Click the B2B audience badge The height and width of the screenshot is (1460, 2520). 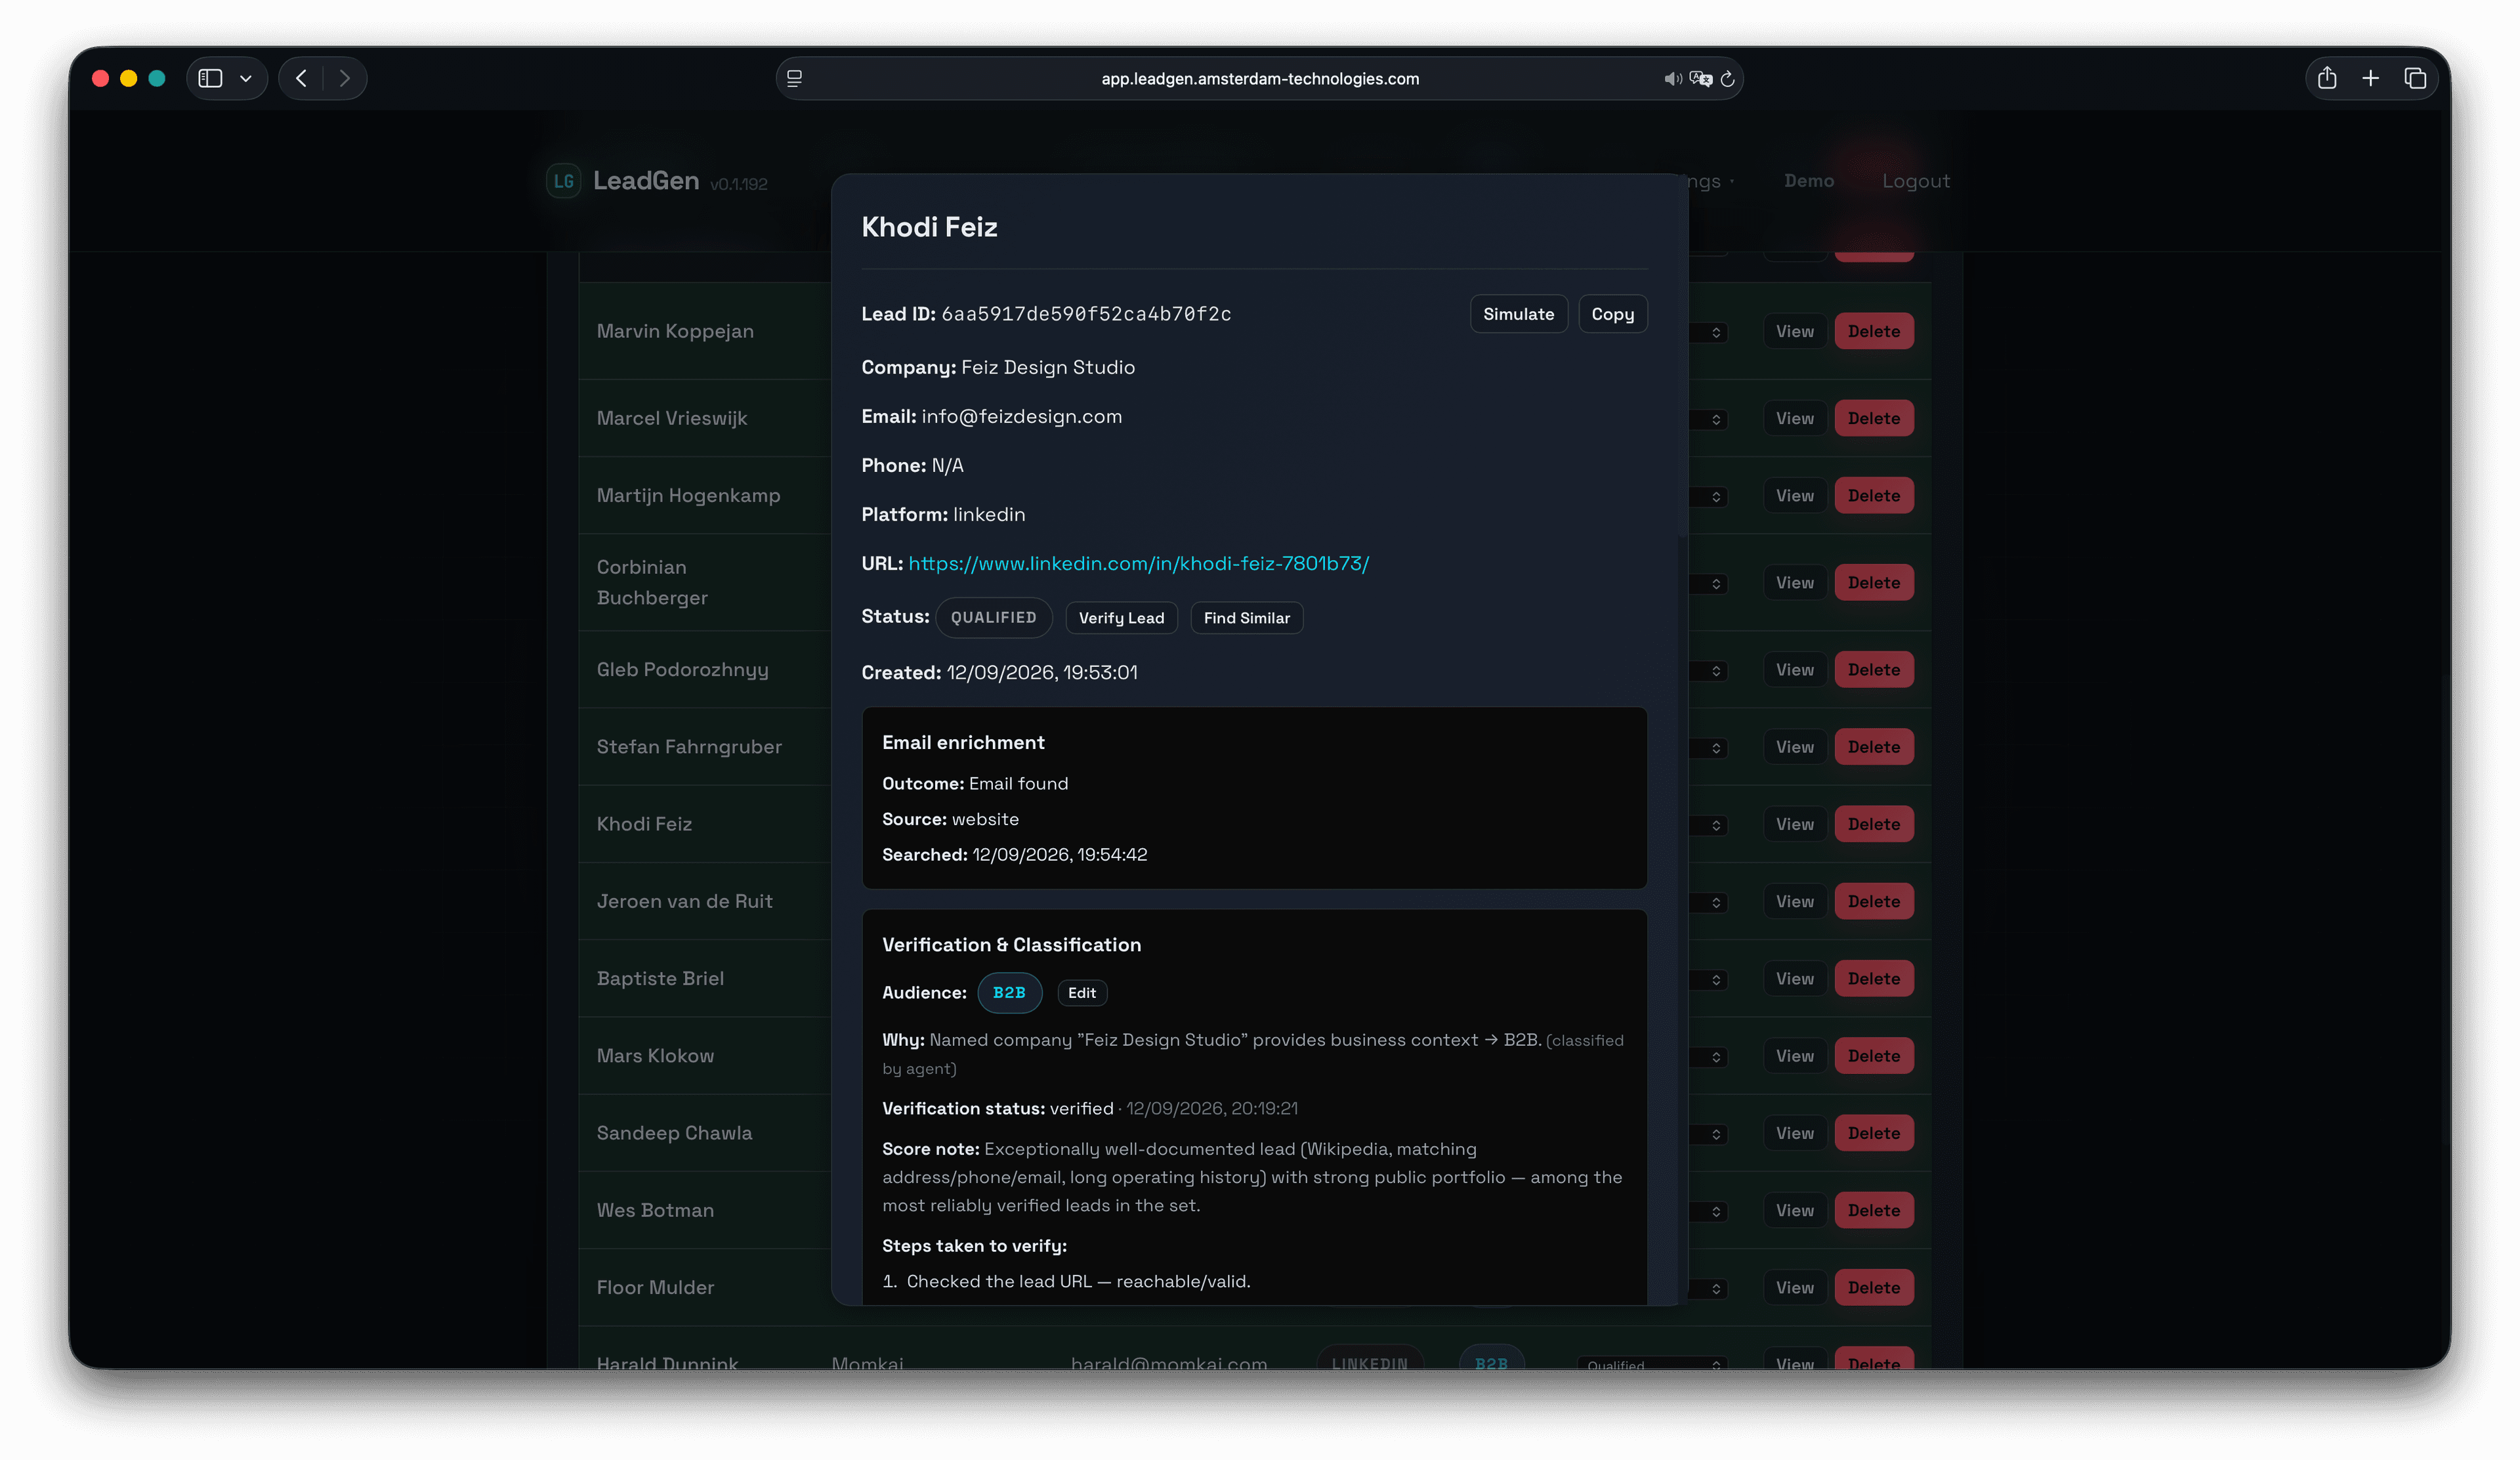[x=1009, y=993]
